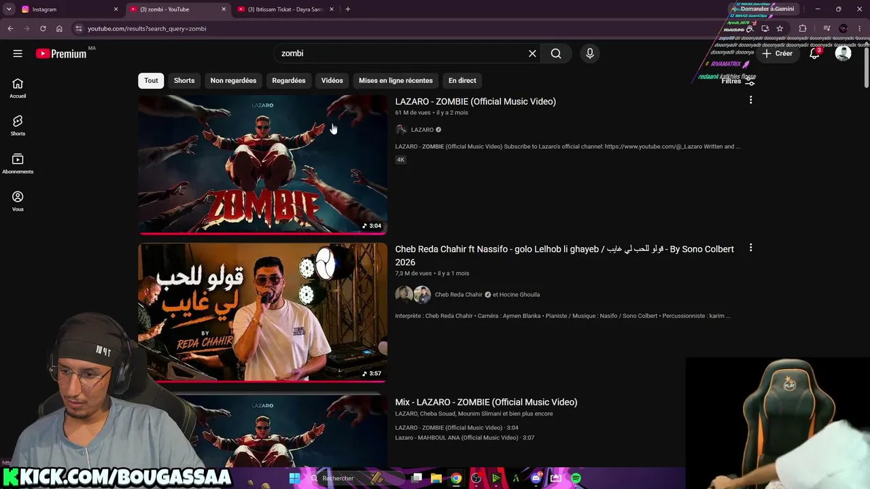Play the Reda Chahir video thumbnail

click(x=263, y=312)
